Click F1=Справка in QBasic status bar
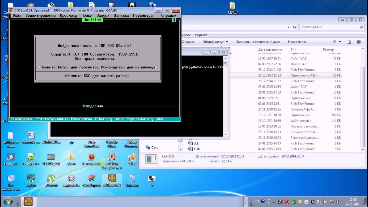Screen dimensions: 368x207 (21, 119)
